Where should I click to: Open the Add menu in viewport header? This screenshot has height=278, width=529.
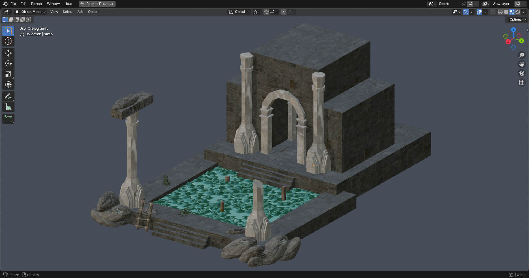click(80, 12)
